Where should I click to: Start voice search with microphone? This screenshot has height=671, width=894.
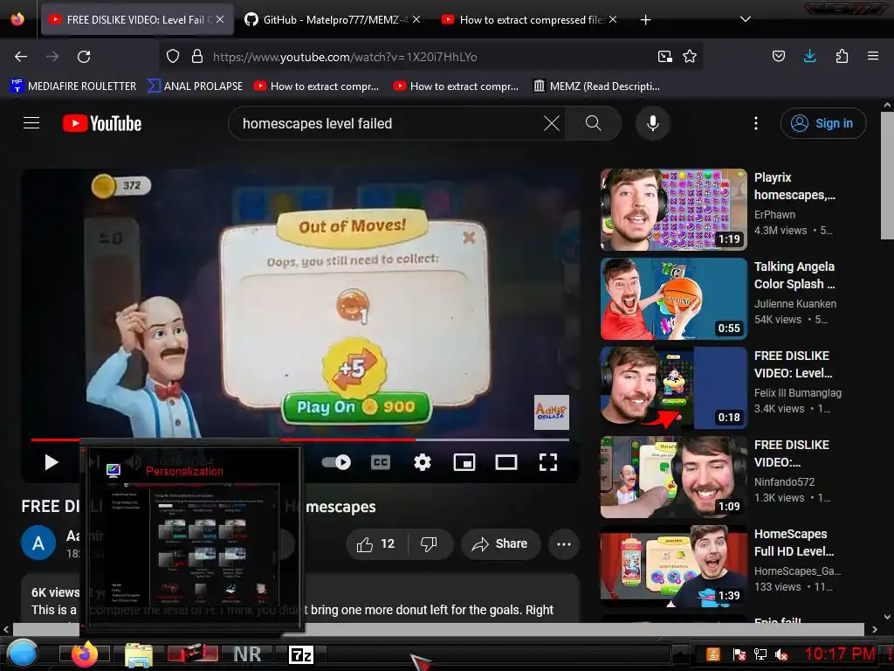coord(653,123)
